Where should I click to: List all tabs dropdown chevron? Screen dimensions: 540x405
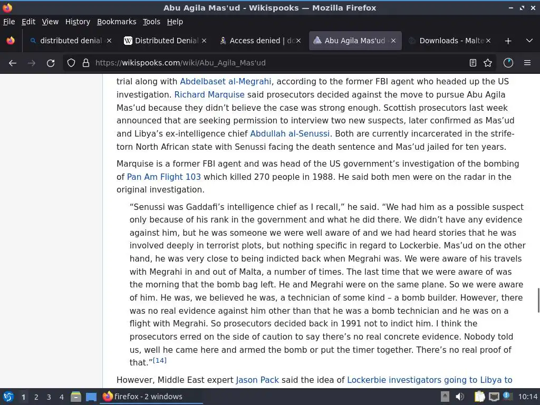coord(529,41)
